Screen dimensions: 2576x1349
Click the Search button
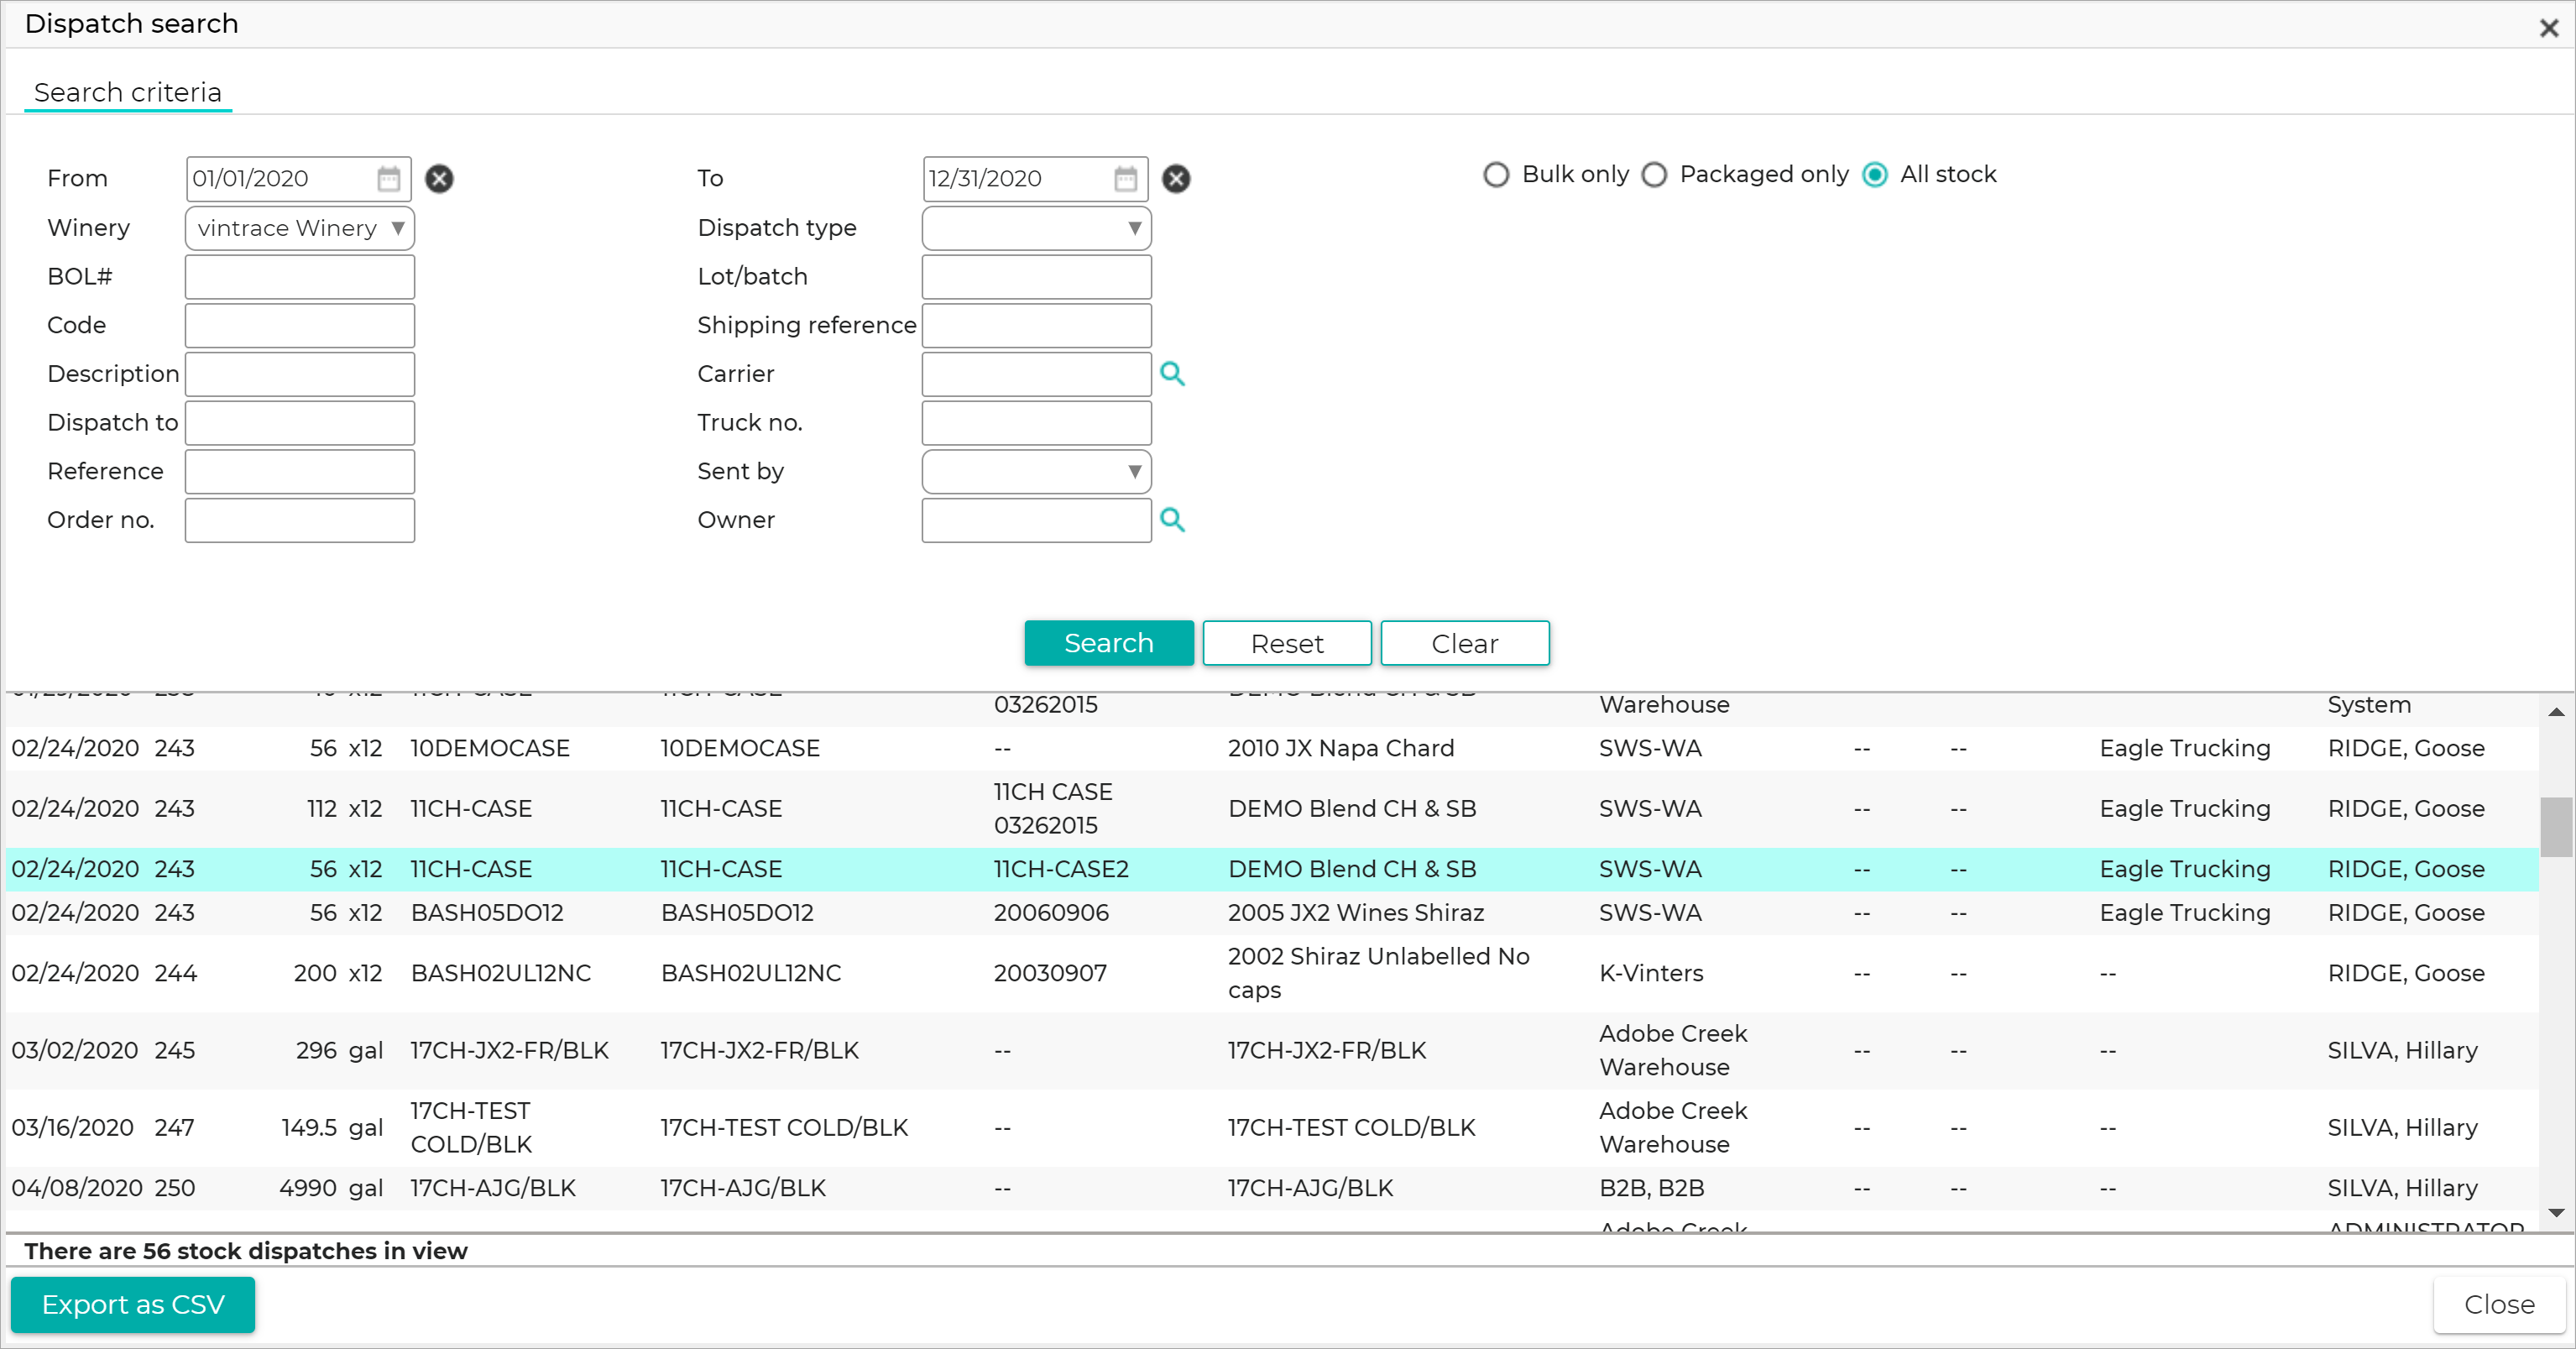tap(1109, 643)
